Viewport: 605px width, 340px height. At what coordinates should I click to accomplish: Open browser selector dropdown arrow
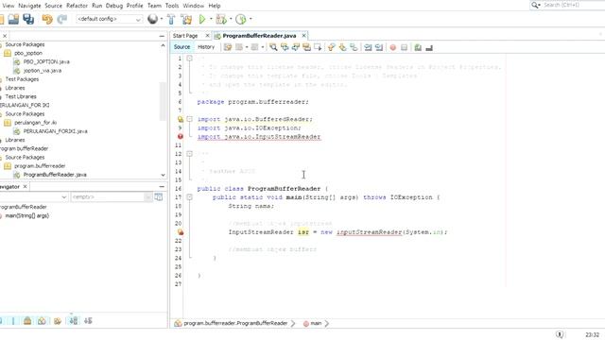(x=162, y=19)
